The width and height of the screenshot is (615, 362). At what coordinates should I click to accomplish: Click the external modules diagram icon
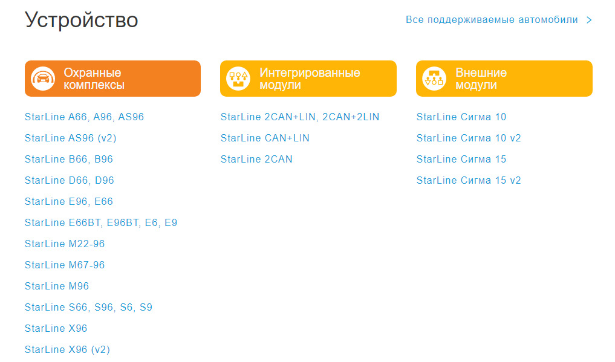pyautogui.click(x=434, y=79)
